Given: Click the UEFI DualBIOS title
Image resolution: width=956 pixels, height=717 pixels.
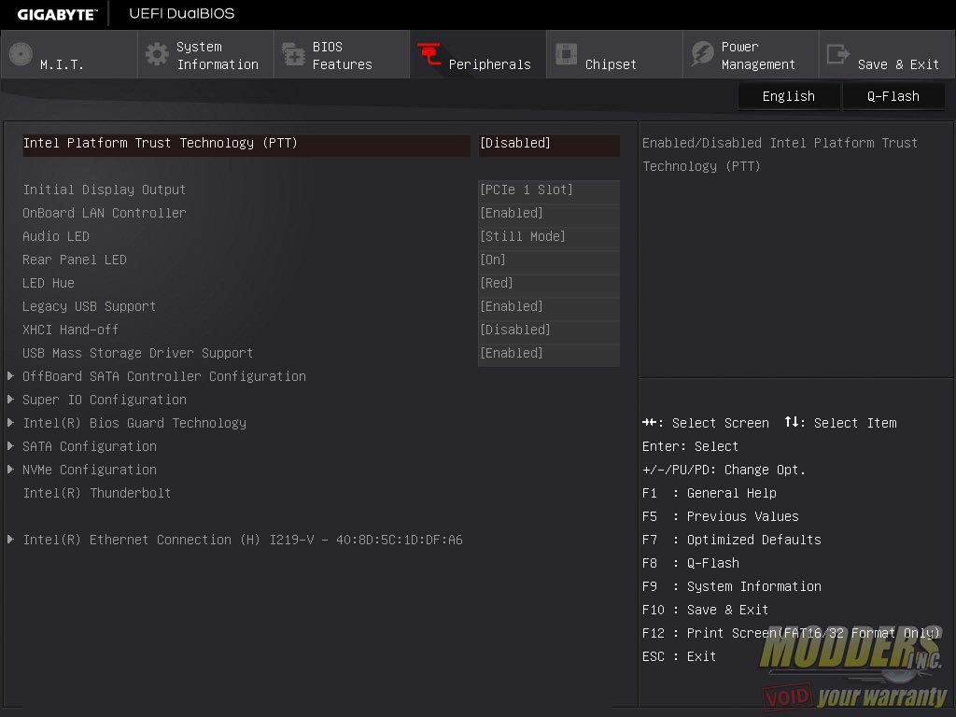Looking at the screenshot, I should tap(182, 13).
